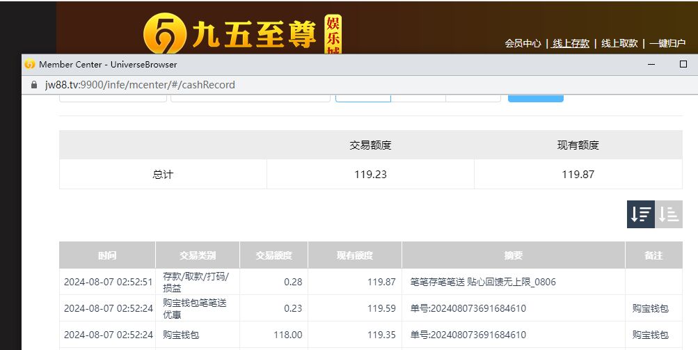698x350 pixels.
Task: Click the ascending sort order icon
Action: (x=669, y=214)
